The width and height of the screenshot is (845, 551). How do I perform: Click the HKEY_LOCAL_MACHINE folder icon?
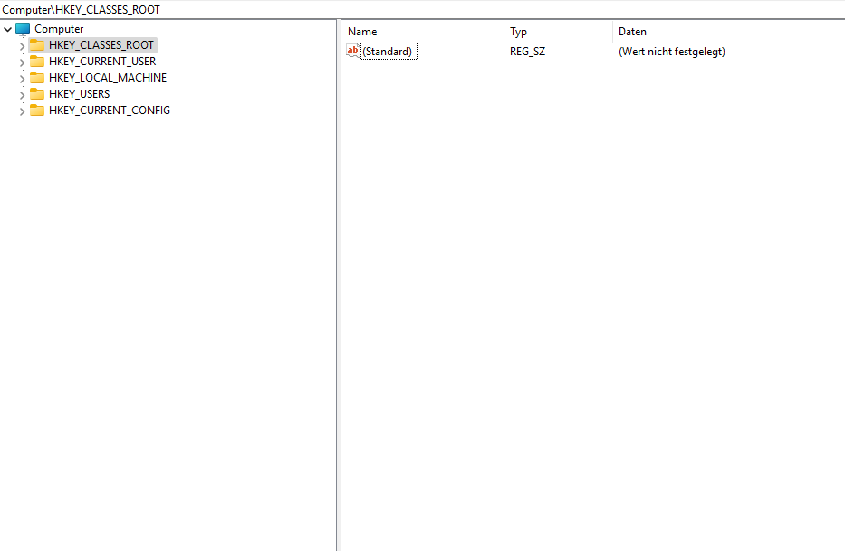click(x=37, y=78)
